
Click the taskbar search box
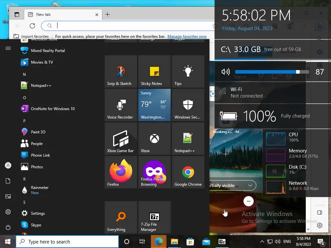[x=67, y=242]
